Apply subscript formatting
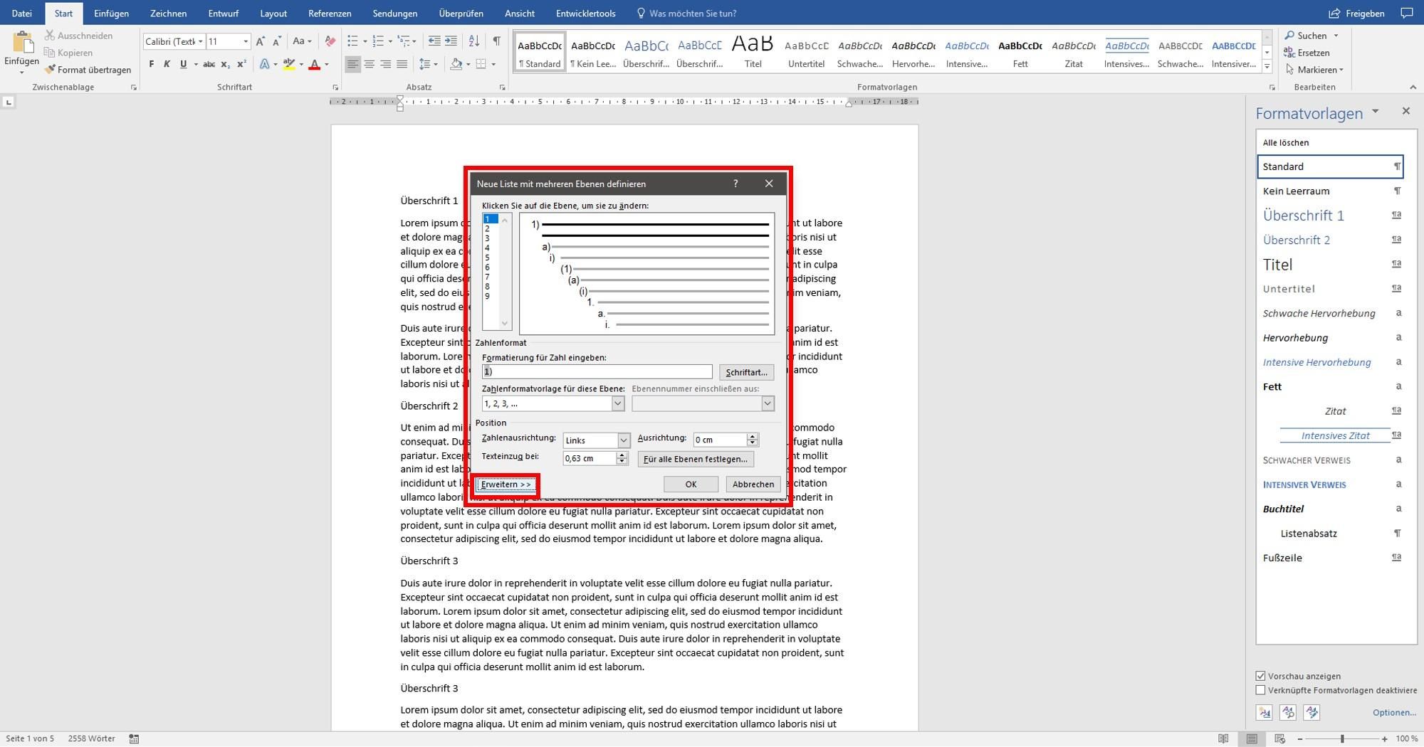This screenshot has height=747, width=1424. coord(225,64)
